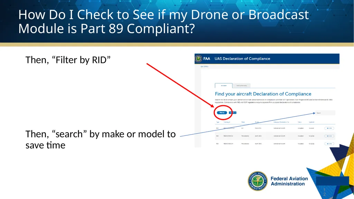This screenshot has width=354, height=199.
Task: Open View for the DJI row
Action: coord(329,128)
